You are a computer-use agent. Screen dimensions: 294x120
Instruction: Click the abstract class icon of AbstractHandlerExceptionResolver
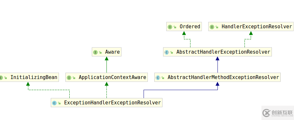(x=167, y=52)
